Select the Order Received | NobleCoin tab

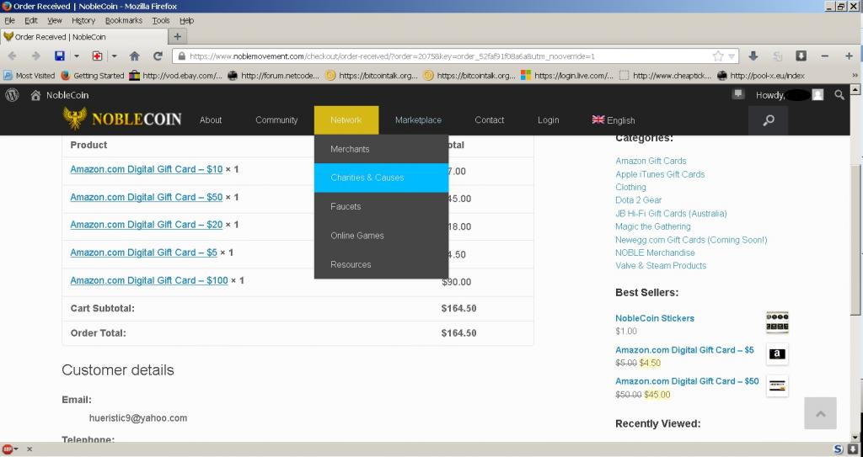point(83,37)
